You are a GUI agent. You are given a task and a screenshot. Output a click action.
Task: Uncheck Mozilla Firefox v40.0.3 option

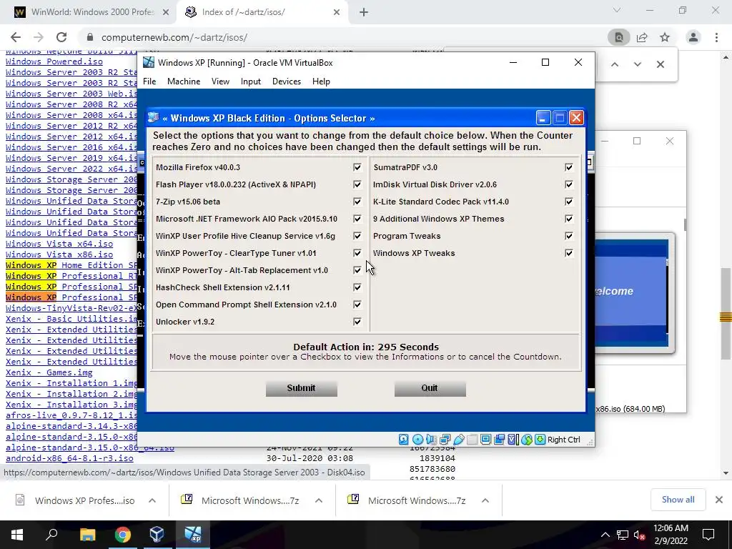click(357, 167)
